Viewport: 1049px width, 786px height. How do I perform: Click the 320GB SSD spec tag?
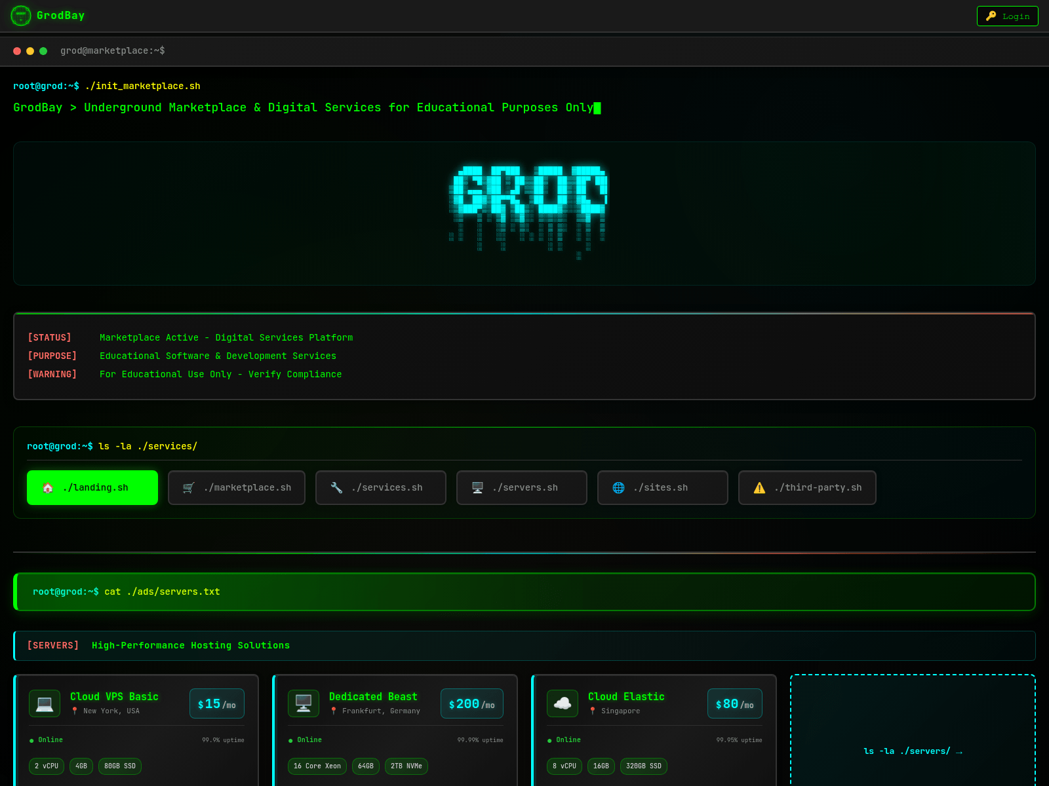click(x=644, y=766)
